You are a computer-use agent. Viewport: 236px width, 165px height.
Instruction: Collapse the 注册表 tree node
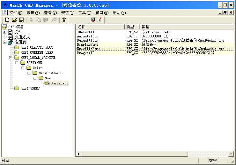pos(5,42)
